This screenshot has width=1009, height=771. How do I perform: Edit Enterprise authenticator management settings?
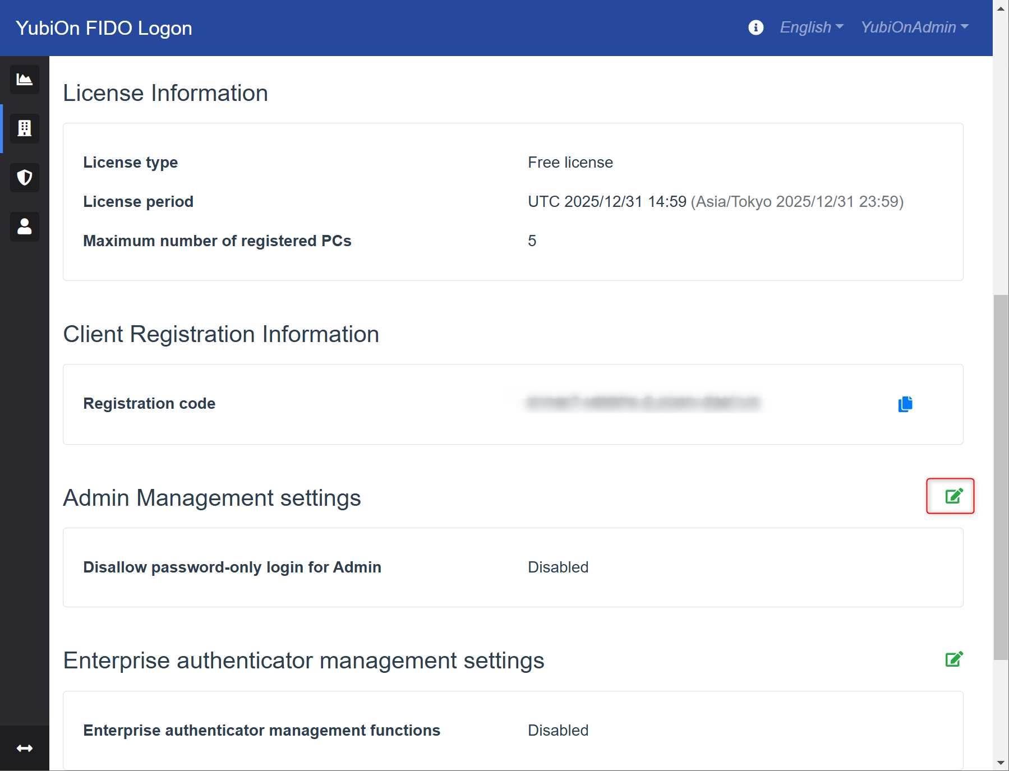pyautogui.click(x=953, y=659)
